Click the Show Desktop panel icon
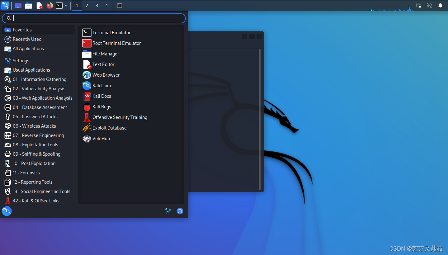The width and height of the screenshot is (448, 255). tap(18, 6)
